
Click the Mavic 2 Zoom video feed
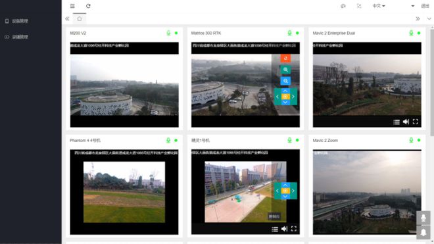tap(367, 192)
